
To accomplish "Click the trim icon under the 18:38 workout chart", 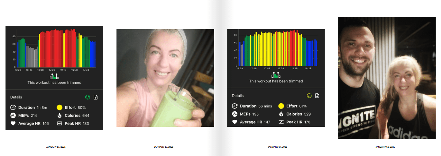I will pyautogui.click(x=54, y=76).
